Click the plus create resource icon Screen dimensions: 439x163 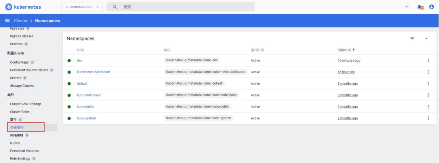pyautogui.click(x=407, y=7)
